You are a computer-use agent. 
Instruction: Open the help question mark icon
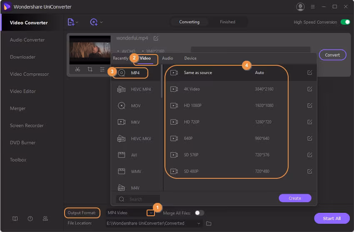30,219
